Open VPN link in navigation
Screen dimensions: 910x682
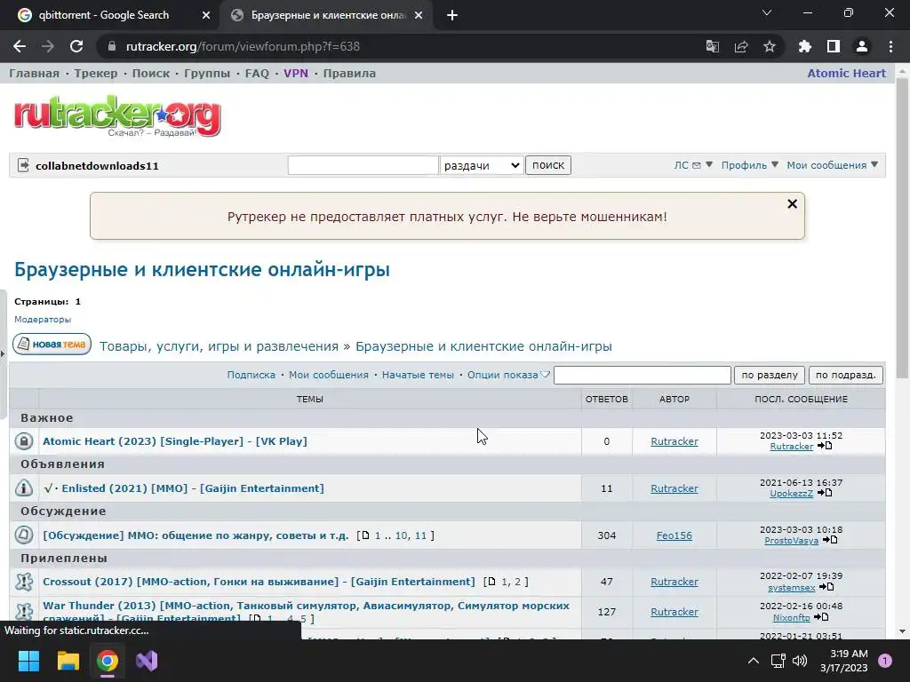[296, 74]
